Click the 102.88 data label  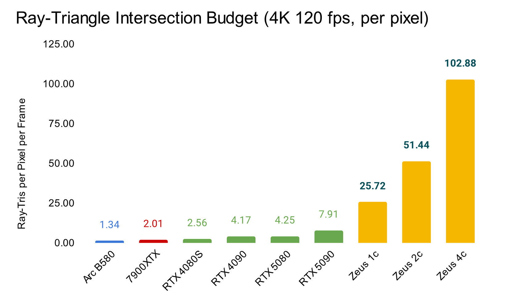tap(460, 63)
